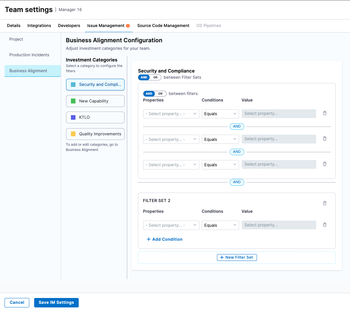Delete the first filter row trash icon
The height and width of the screenshot is (311, 350).
pos(324,113)
